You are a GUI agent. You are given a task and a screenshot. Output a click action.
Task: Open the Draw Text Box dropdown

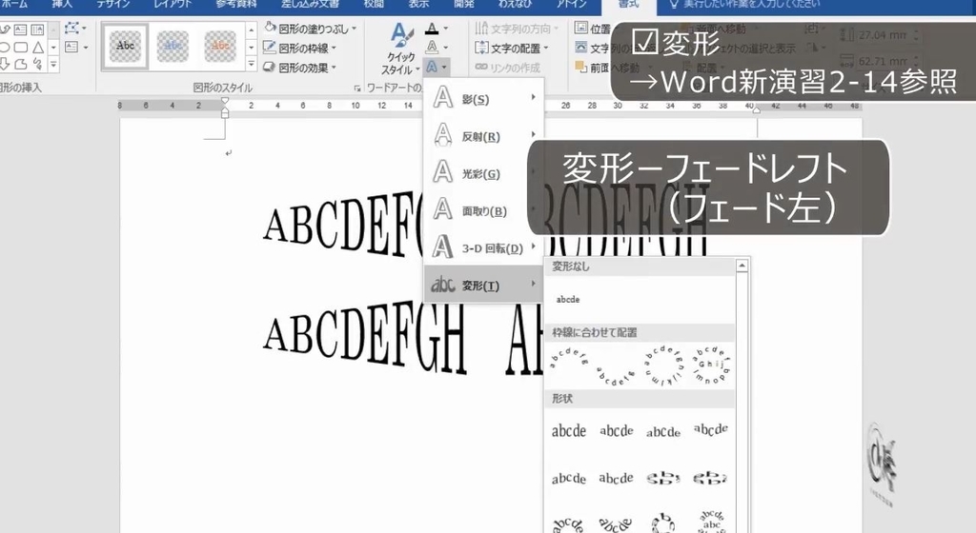coord(76,48)
